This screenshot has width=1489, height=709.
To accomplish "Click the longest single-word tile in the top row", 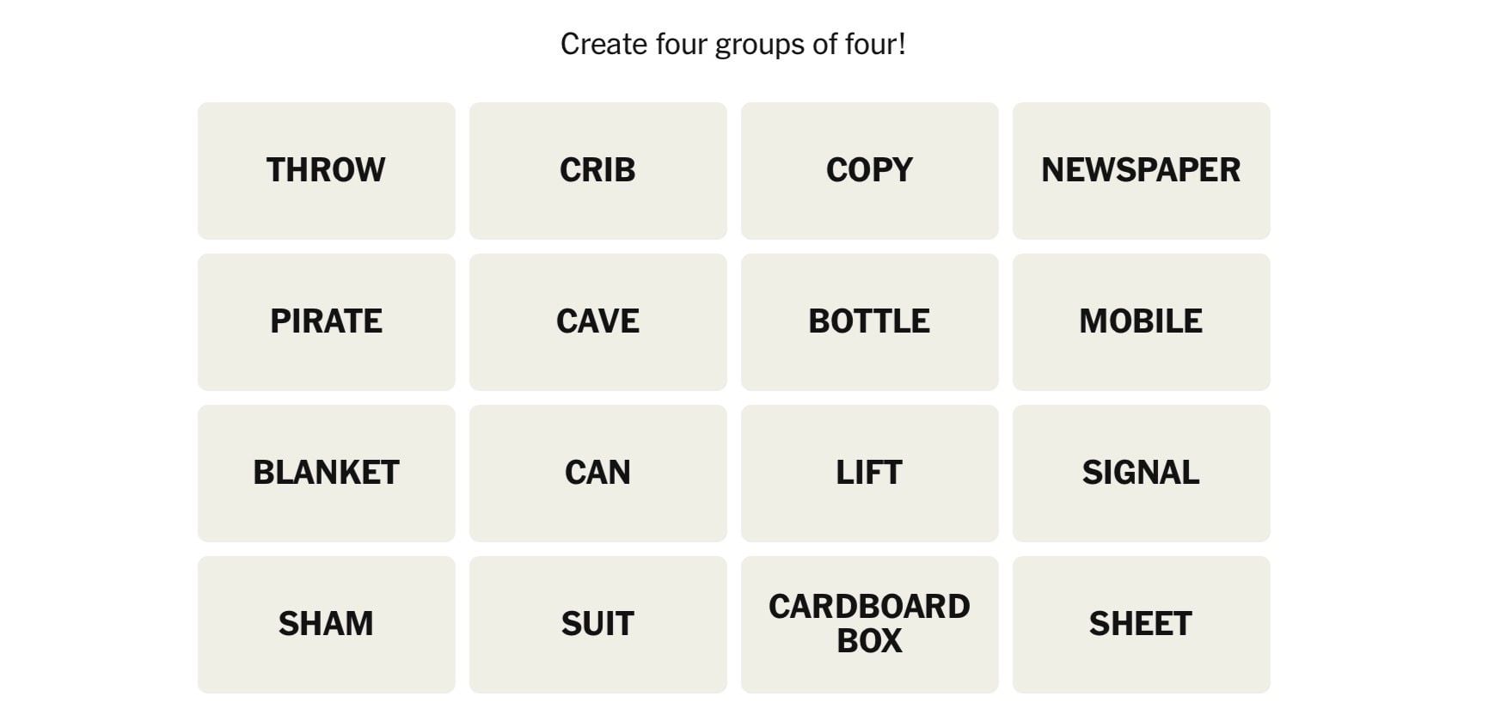I will point(1141,170).
